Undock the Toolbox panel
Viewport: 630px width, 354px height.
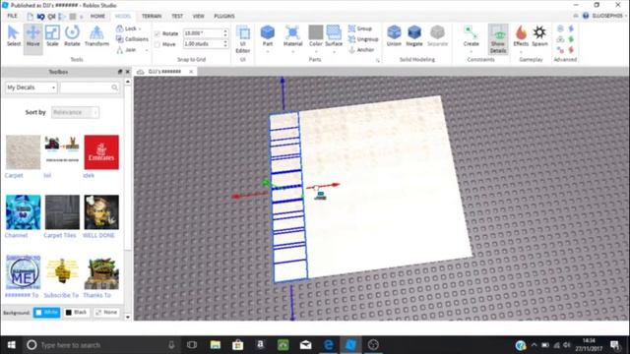click(120, 72)
